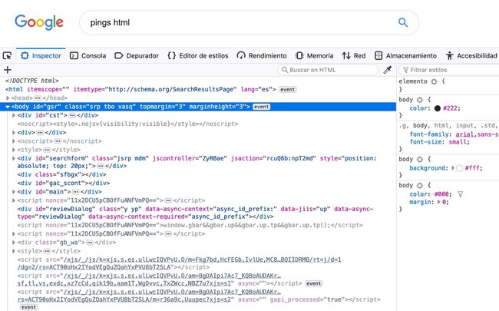The width and height of the screenshot is (499, 311).
Task: Expand the margin shorthand arrow
Action: [x=439, y=202]
